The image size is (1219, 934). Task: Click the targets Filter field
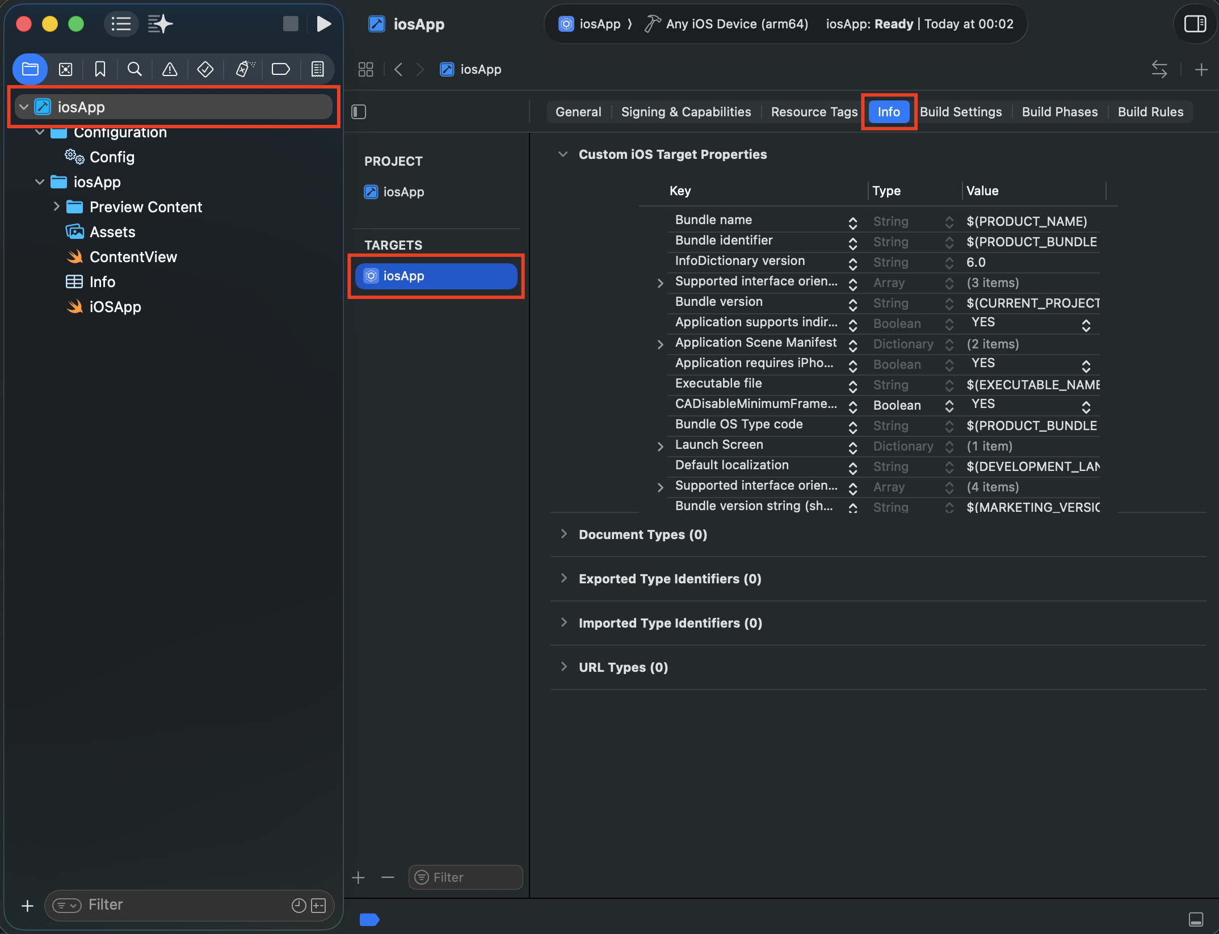(465, 877)
